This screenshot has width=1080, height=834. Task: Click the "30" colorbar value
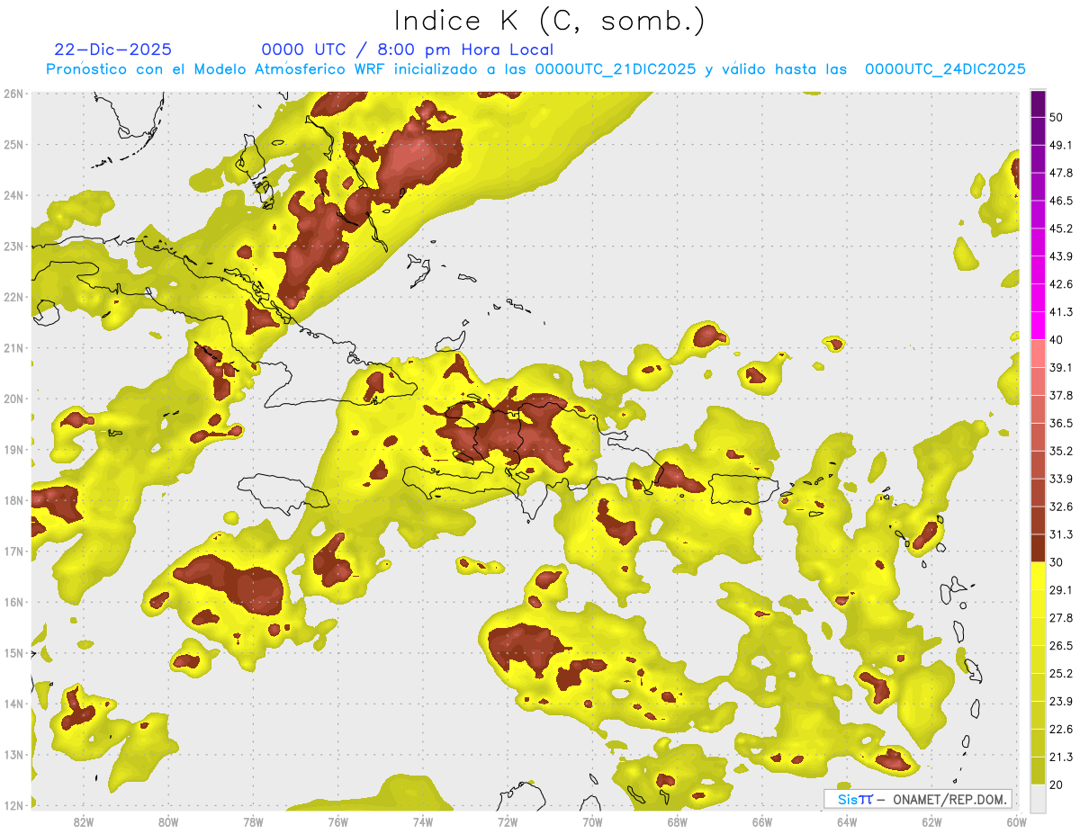click(x=1057, y=562)
